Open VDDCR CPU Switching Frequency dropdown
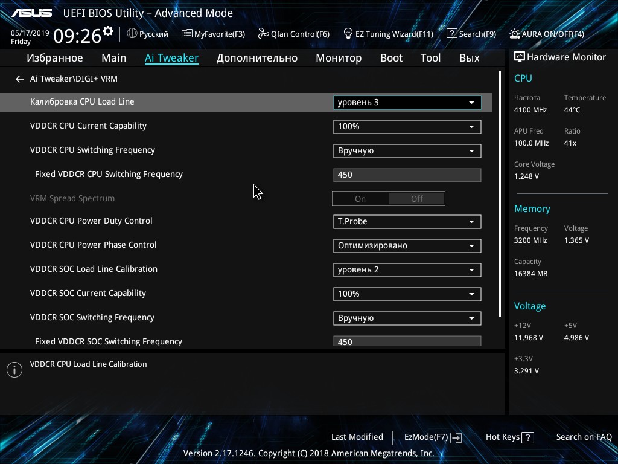Image resolution: width=618 pixels, height=464 pixels. (407, 150)
